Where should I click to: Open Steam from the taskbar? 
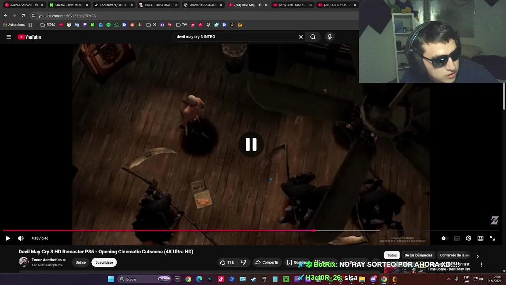[253, 279]
